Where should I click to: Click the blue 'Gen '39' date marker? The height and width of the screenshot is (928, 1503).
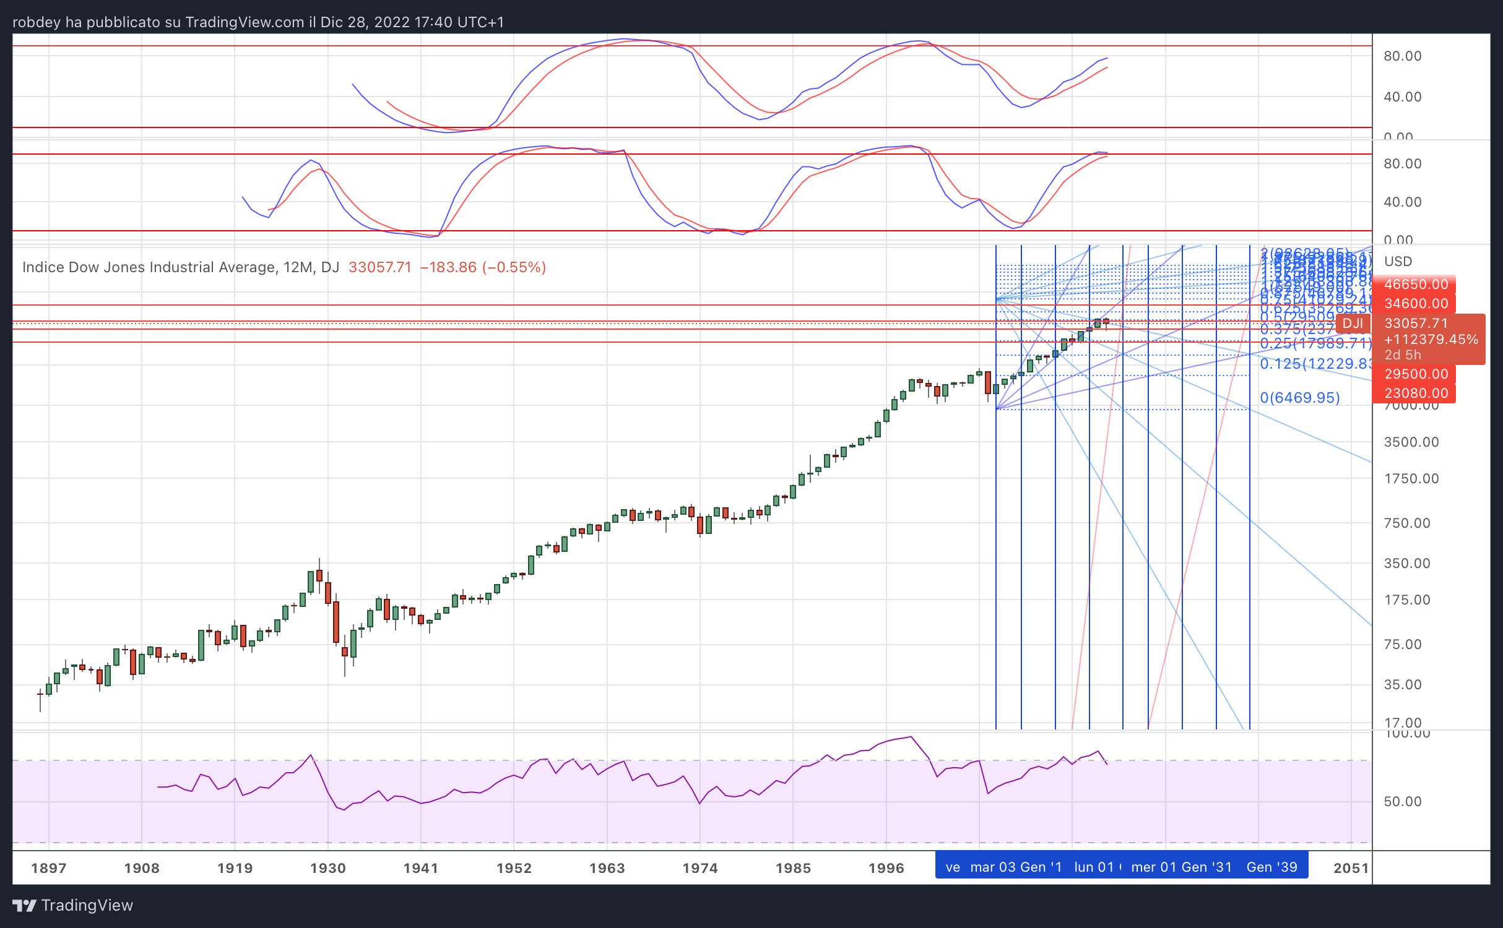(1272, 867)
